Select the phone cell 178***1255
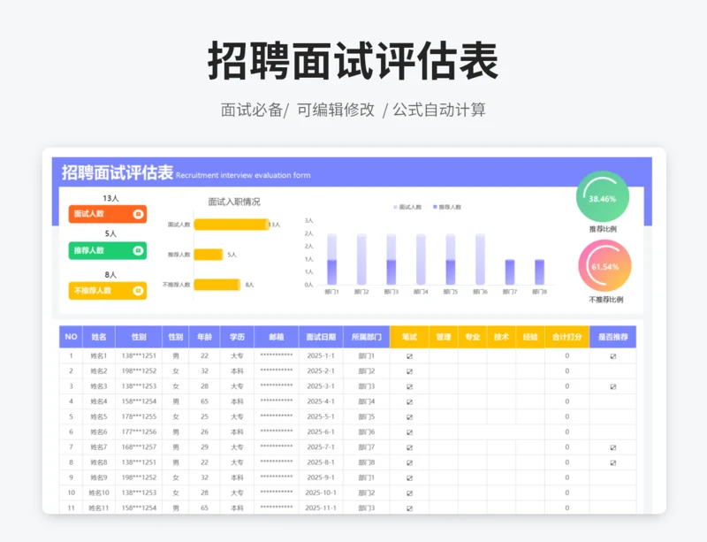The width and height of the screenshot is (707, 542). point(139,416)
